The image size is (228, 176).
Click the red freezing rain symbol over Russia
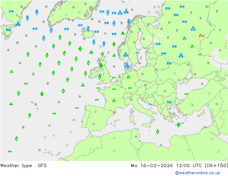click(x=202, y=36)
